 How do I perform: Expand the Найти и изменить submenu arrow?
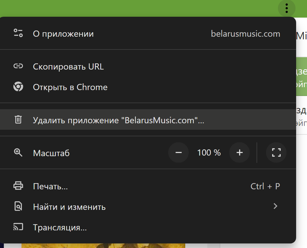pyautogui.click(x=275, y=206)
